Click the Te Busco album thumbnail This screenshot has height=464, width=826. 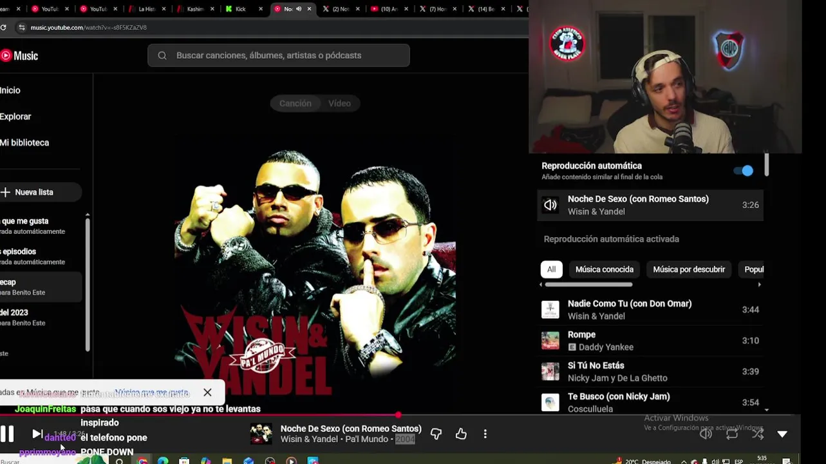550,402
